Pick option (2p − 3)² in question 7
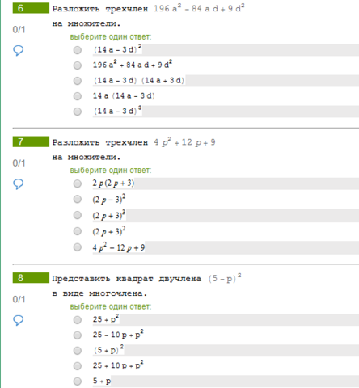Image resolution: width=359 pixels, height=388 pixels. [x=78, y=199]
